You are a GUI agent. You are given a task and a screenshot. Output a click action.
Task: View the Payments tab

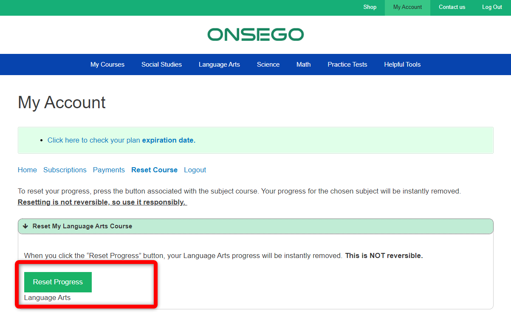(x=109, y=170)
